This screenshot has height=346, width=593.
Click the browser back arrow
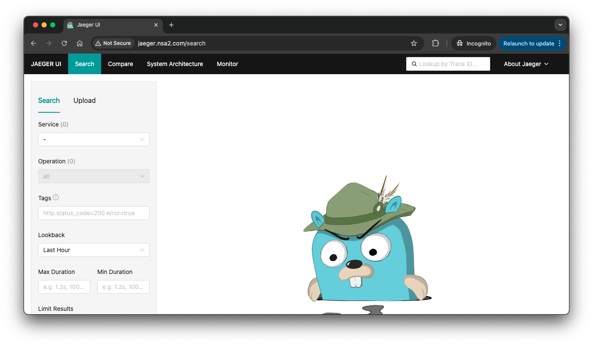(x=33, y=43)
